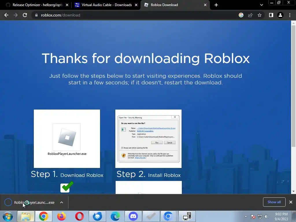Click the Step 1 Download Roblox text

67,174
